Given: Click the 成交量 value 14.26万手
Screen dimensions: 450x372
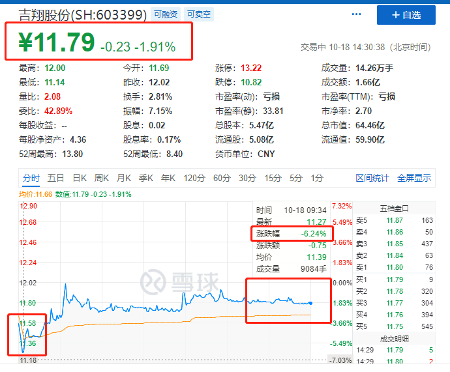Looking at the screenshot, I should coord(374,68).
